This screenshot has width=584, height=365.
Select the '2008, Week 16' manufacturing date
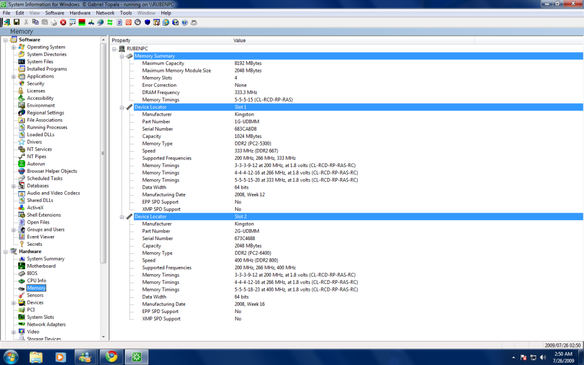click(250, 305)
